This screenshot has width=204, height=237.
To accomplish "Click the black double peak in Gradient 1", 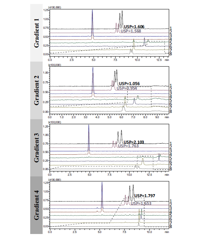I will [x=121, y=19].
